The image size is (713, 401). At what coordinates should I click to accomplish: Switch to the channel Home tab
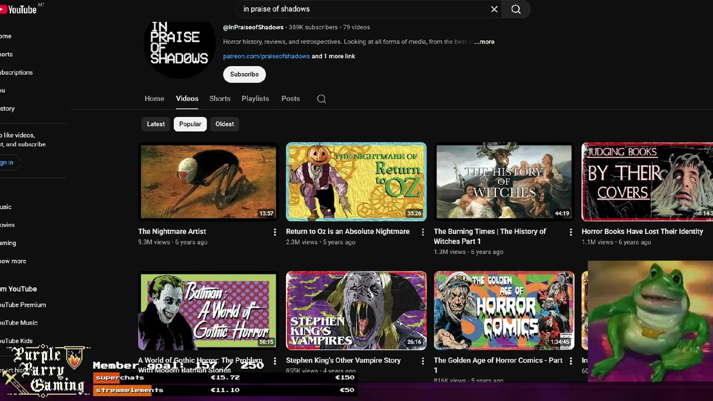click(x=154, y=99)
